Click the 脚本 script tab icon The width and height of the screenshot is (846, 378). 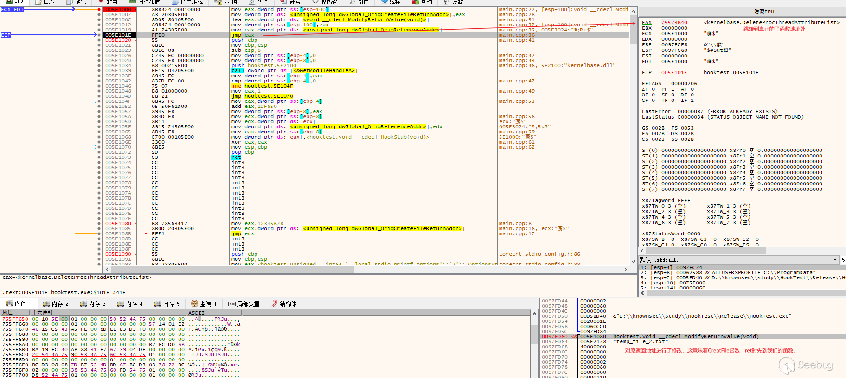[x=252, y=2]
